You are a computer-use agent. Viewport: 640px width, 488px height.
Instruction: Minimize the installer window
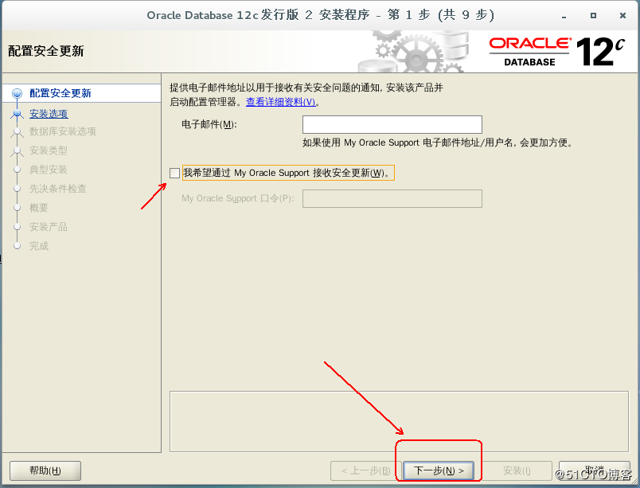click(564, 17)
